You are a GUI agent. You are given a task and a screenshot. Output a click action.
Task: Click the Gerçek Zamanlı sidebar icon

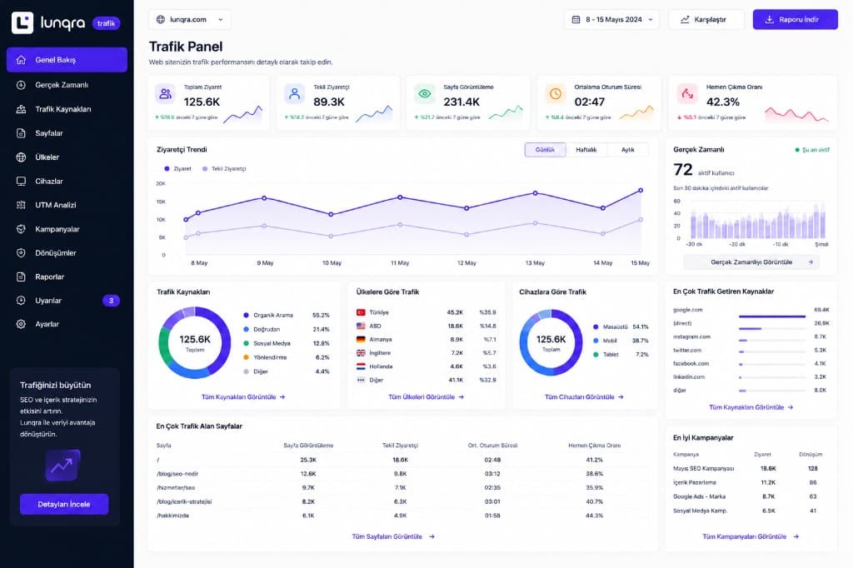pyautogui.click(x=21, y=85)
